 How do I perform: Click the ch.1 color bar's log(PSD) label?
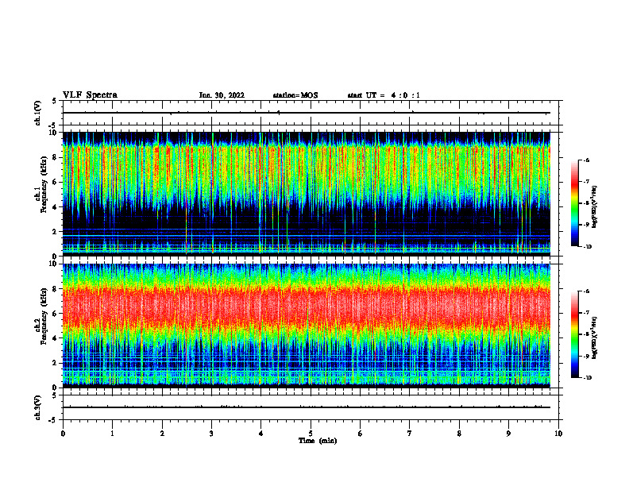(595, 206)
